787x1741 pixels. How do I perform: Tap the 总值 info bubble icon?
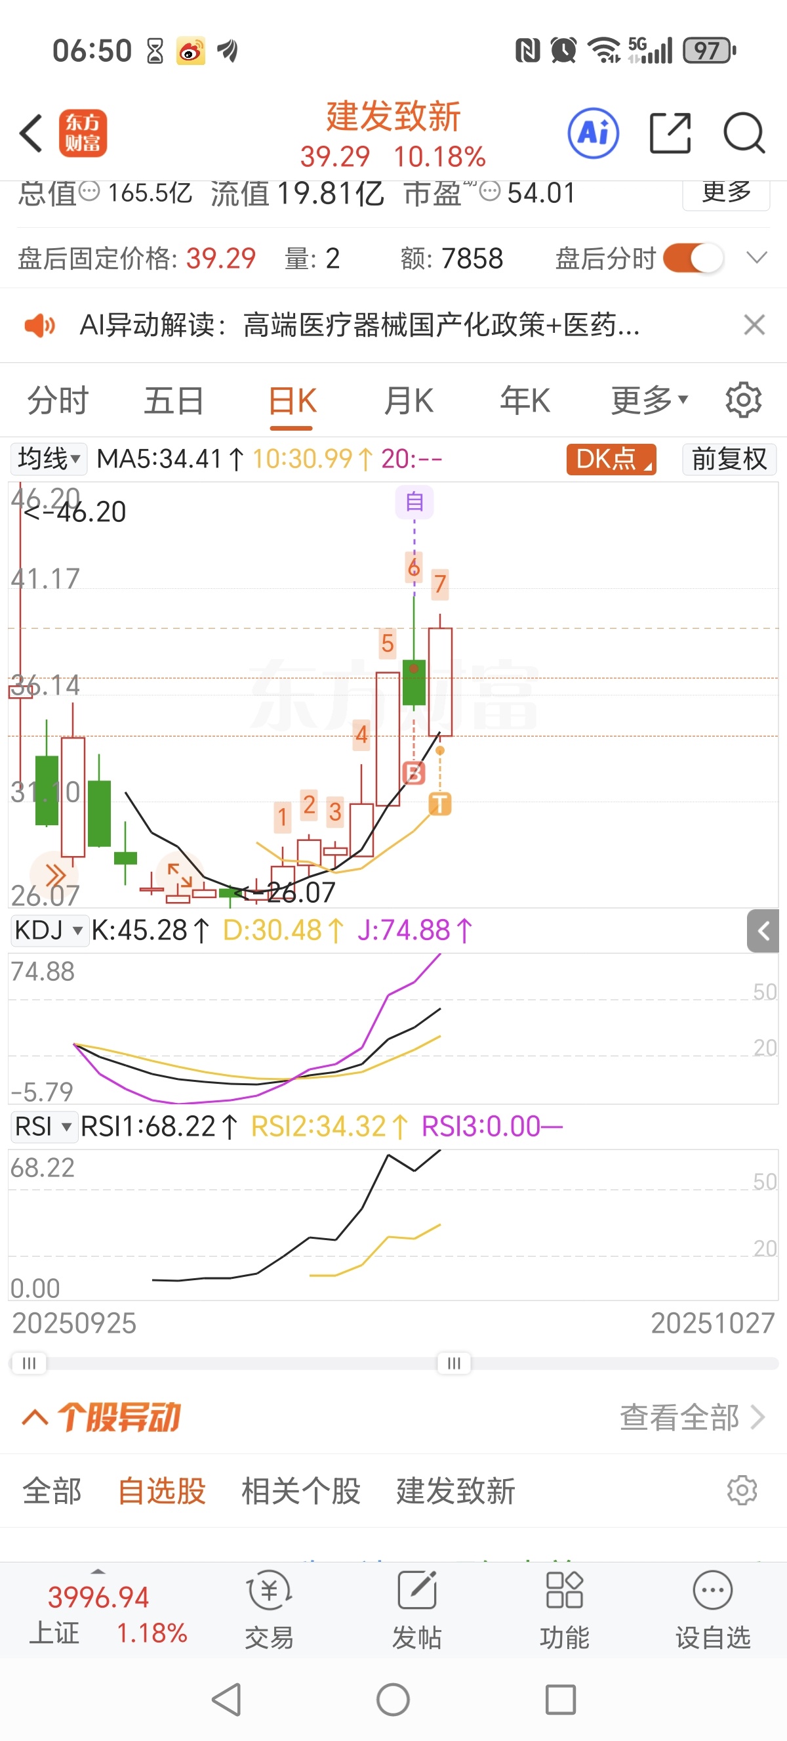(89, 192)
